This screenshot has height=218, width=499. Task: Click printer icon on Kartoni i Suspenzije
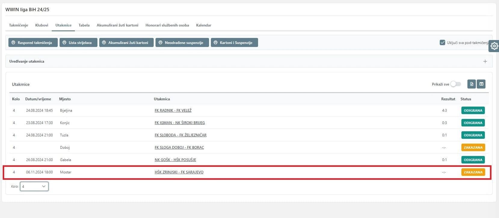pos(215,42)
